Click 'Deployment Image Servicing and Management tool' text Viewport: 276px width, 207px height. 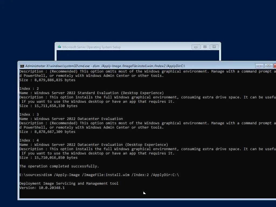[69, 183]
